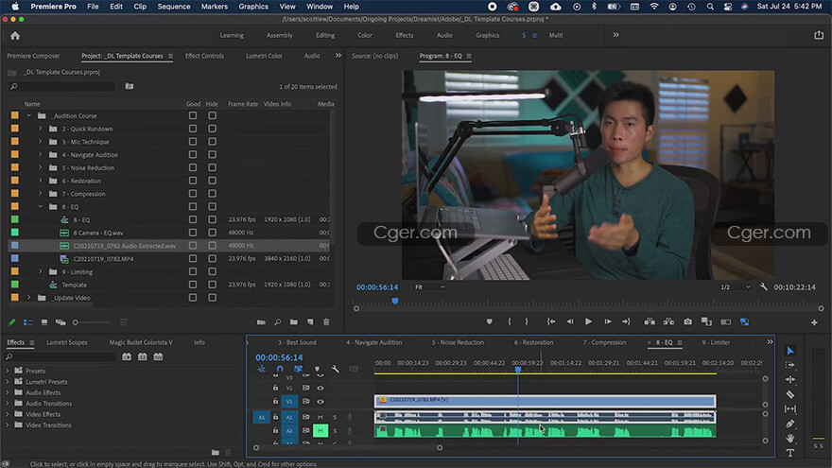The height and width of the screenshot is (468, 832).
Task: Click the Home icon
Action: click(x=15, y=36)
